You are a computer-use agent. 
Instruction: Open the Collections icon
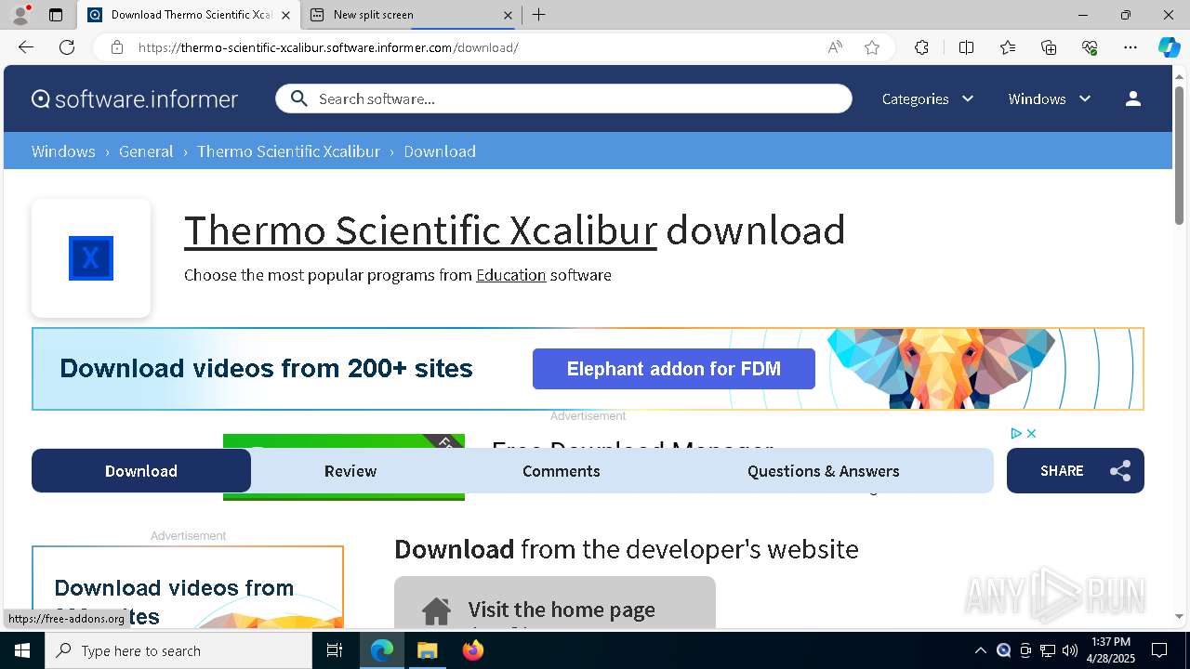click(1049, 47)
